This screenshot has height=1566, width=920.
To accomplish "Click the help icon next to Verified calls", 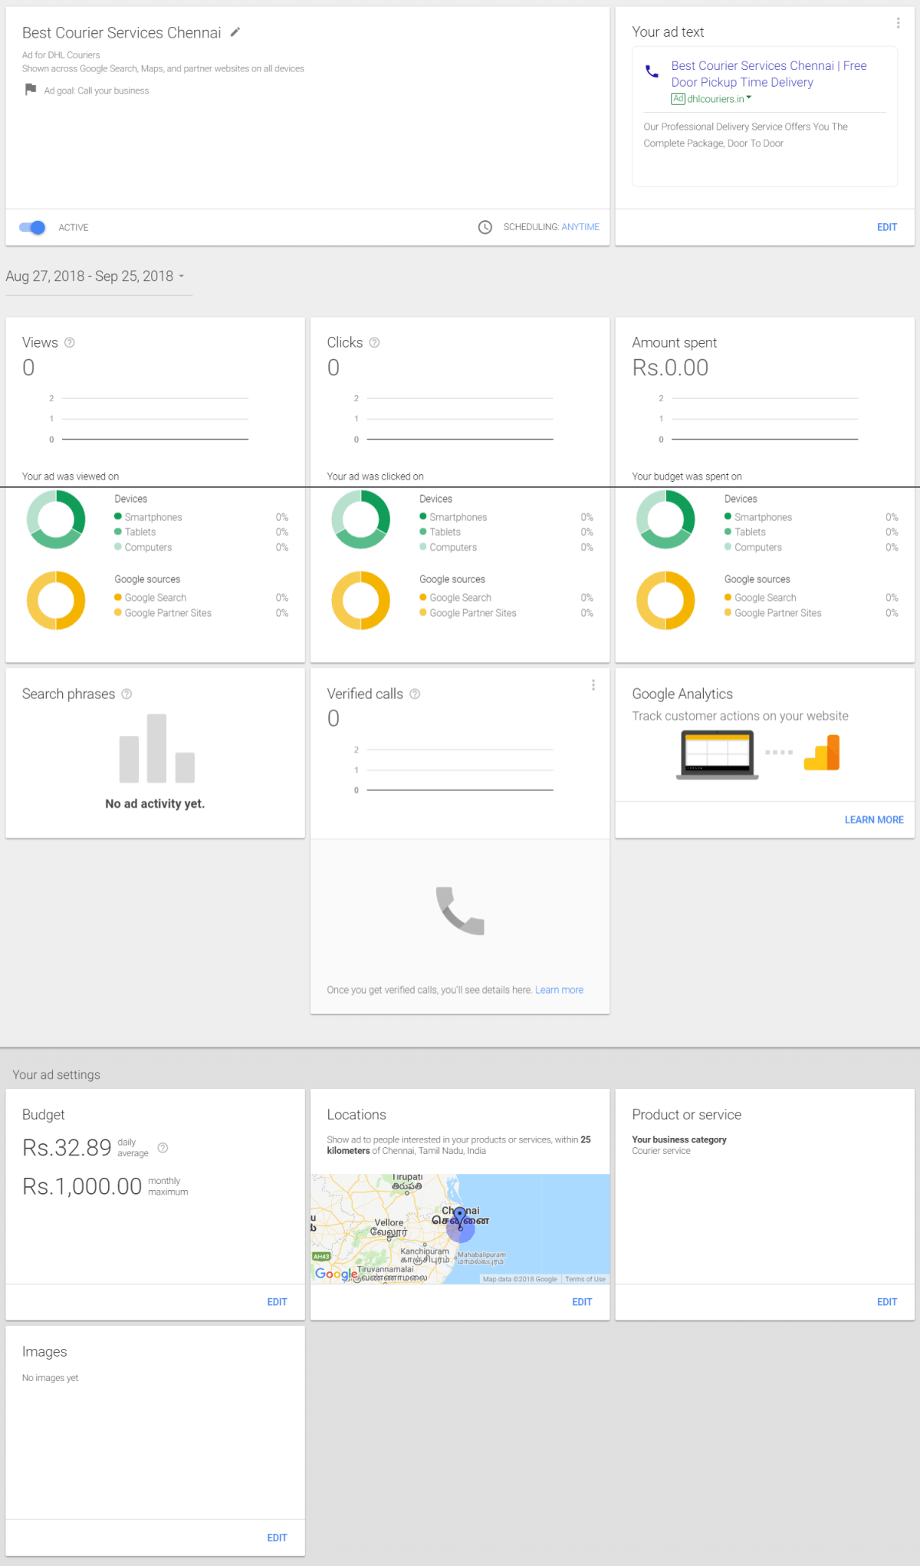I will click(x=415, y=694).
